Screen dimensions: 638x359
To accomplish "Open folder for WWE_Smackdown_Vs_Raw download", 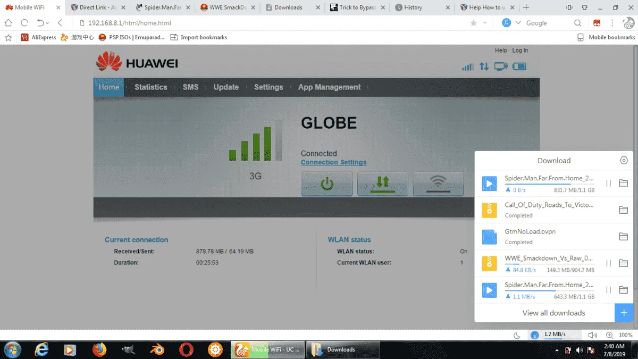I will click(624, 263).
